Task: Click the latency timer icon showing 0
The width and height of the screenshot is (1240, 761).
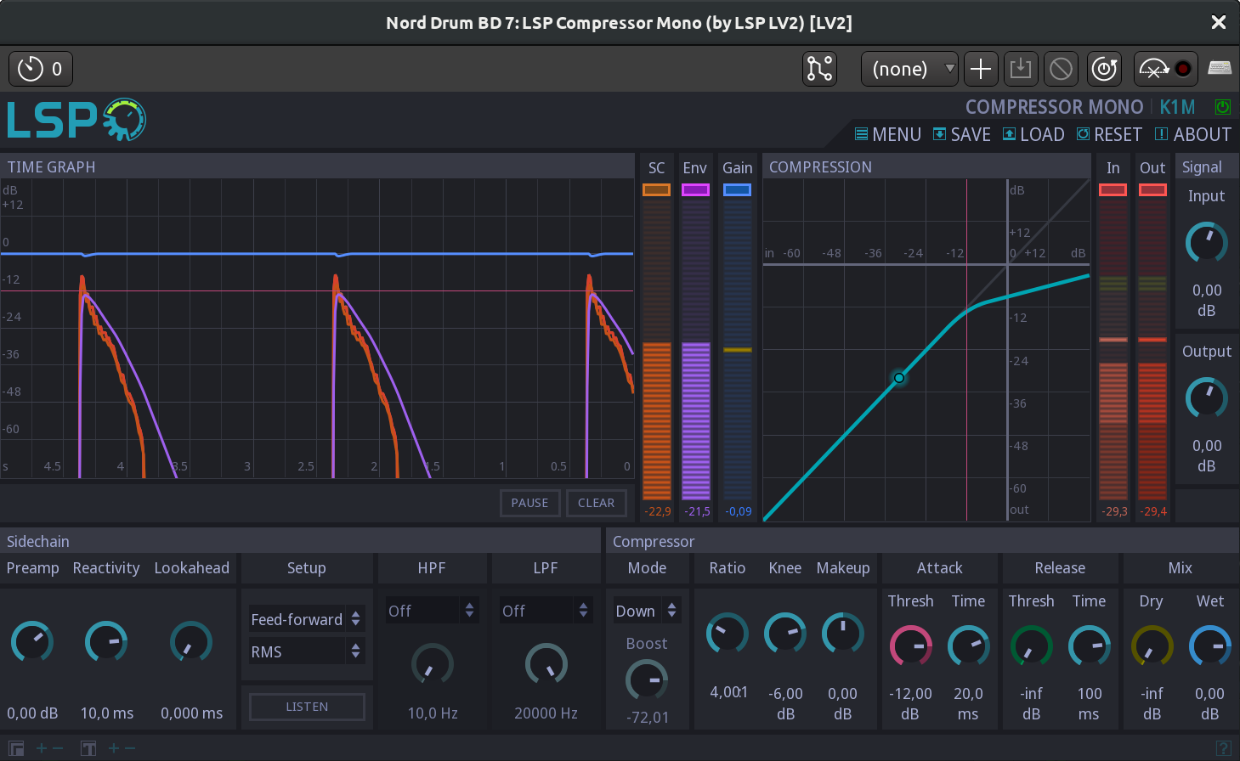Action: pos(40,69)
